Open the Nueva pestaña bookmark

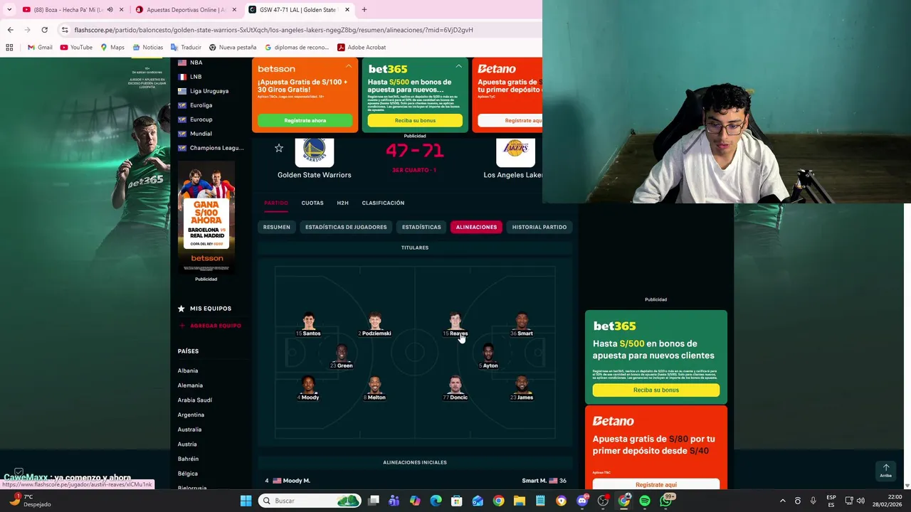(x=233, y=48)
